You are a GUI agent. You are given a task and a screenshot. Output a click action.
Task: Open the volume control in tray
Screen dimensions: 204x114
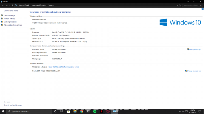183,111
